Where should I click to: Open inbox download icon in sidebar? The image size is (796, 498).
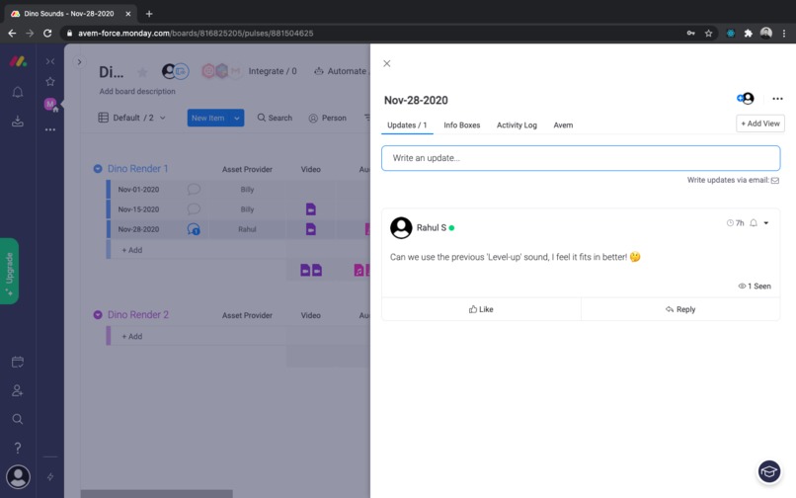(x=18, y=122)
